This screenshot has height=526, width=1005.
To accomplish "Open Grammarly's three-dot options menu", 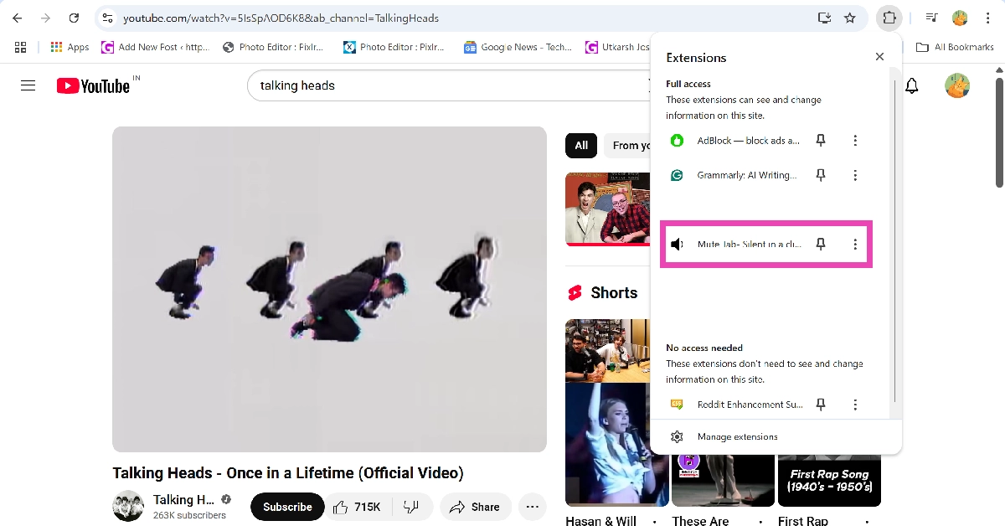I will 855,175.
